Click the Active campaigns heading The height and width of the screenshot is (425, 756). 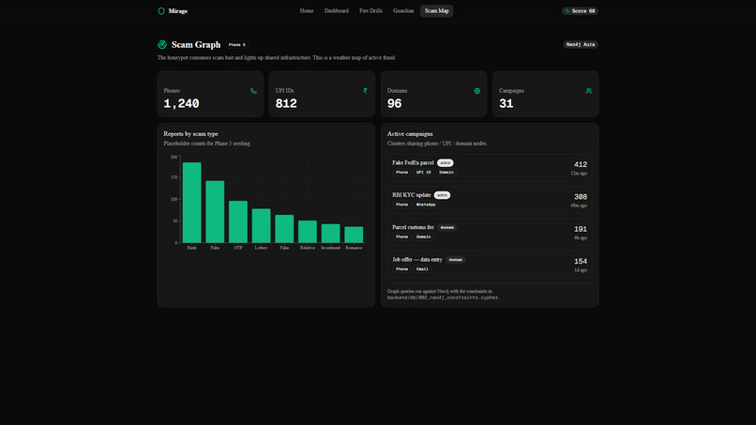410,133
